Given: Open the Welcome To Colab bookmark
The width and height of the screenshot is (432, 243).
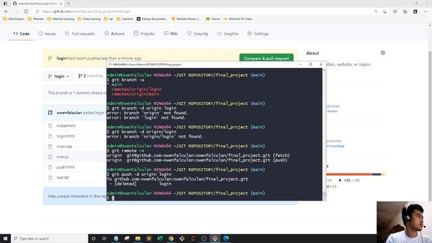Looking at the screenshot, I should [x=238, y=19].
